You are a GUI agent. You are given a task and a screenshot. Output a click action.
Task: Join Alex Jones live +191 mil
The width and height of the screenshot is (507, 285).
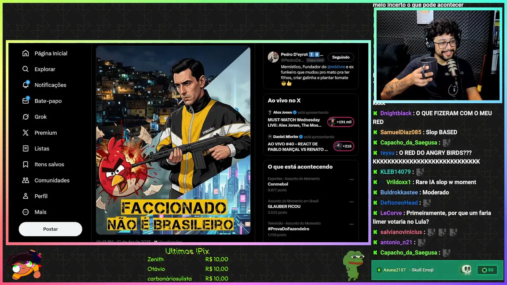341,122
